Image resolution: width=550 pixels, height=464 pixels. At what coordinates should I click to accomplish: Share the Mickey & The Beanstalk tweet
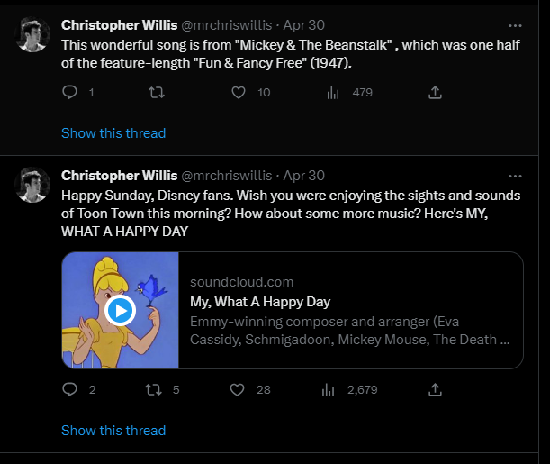tap(435, 92)
